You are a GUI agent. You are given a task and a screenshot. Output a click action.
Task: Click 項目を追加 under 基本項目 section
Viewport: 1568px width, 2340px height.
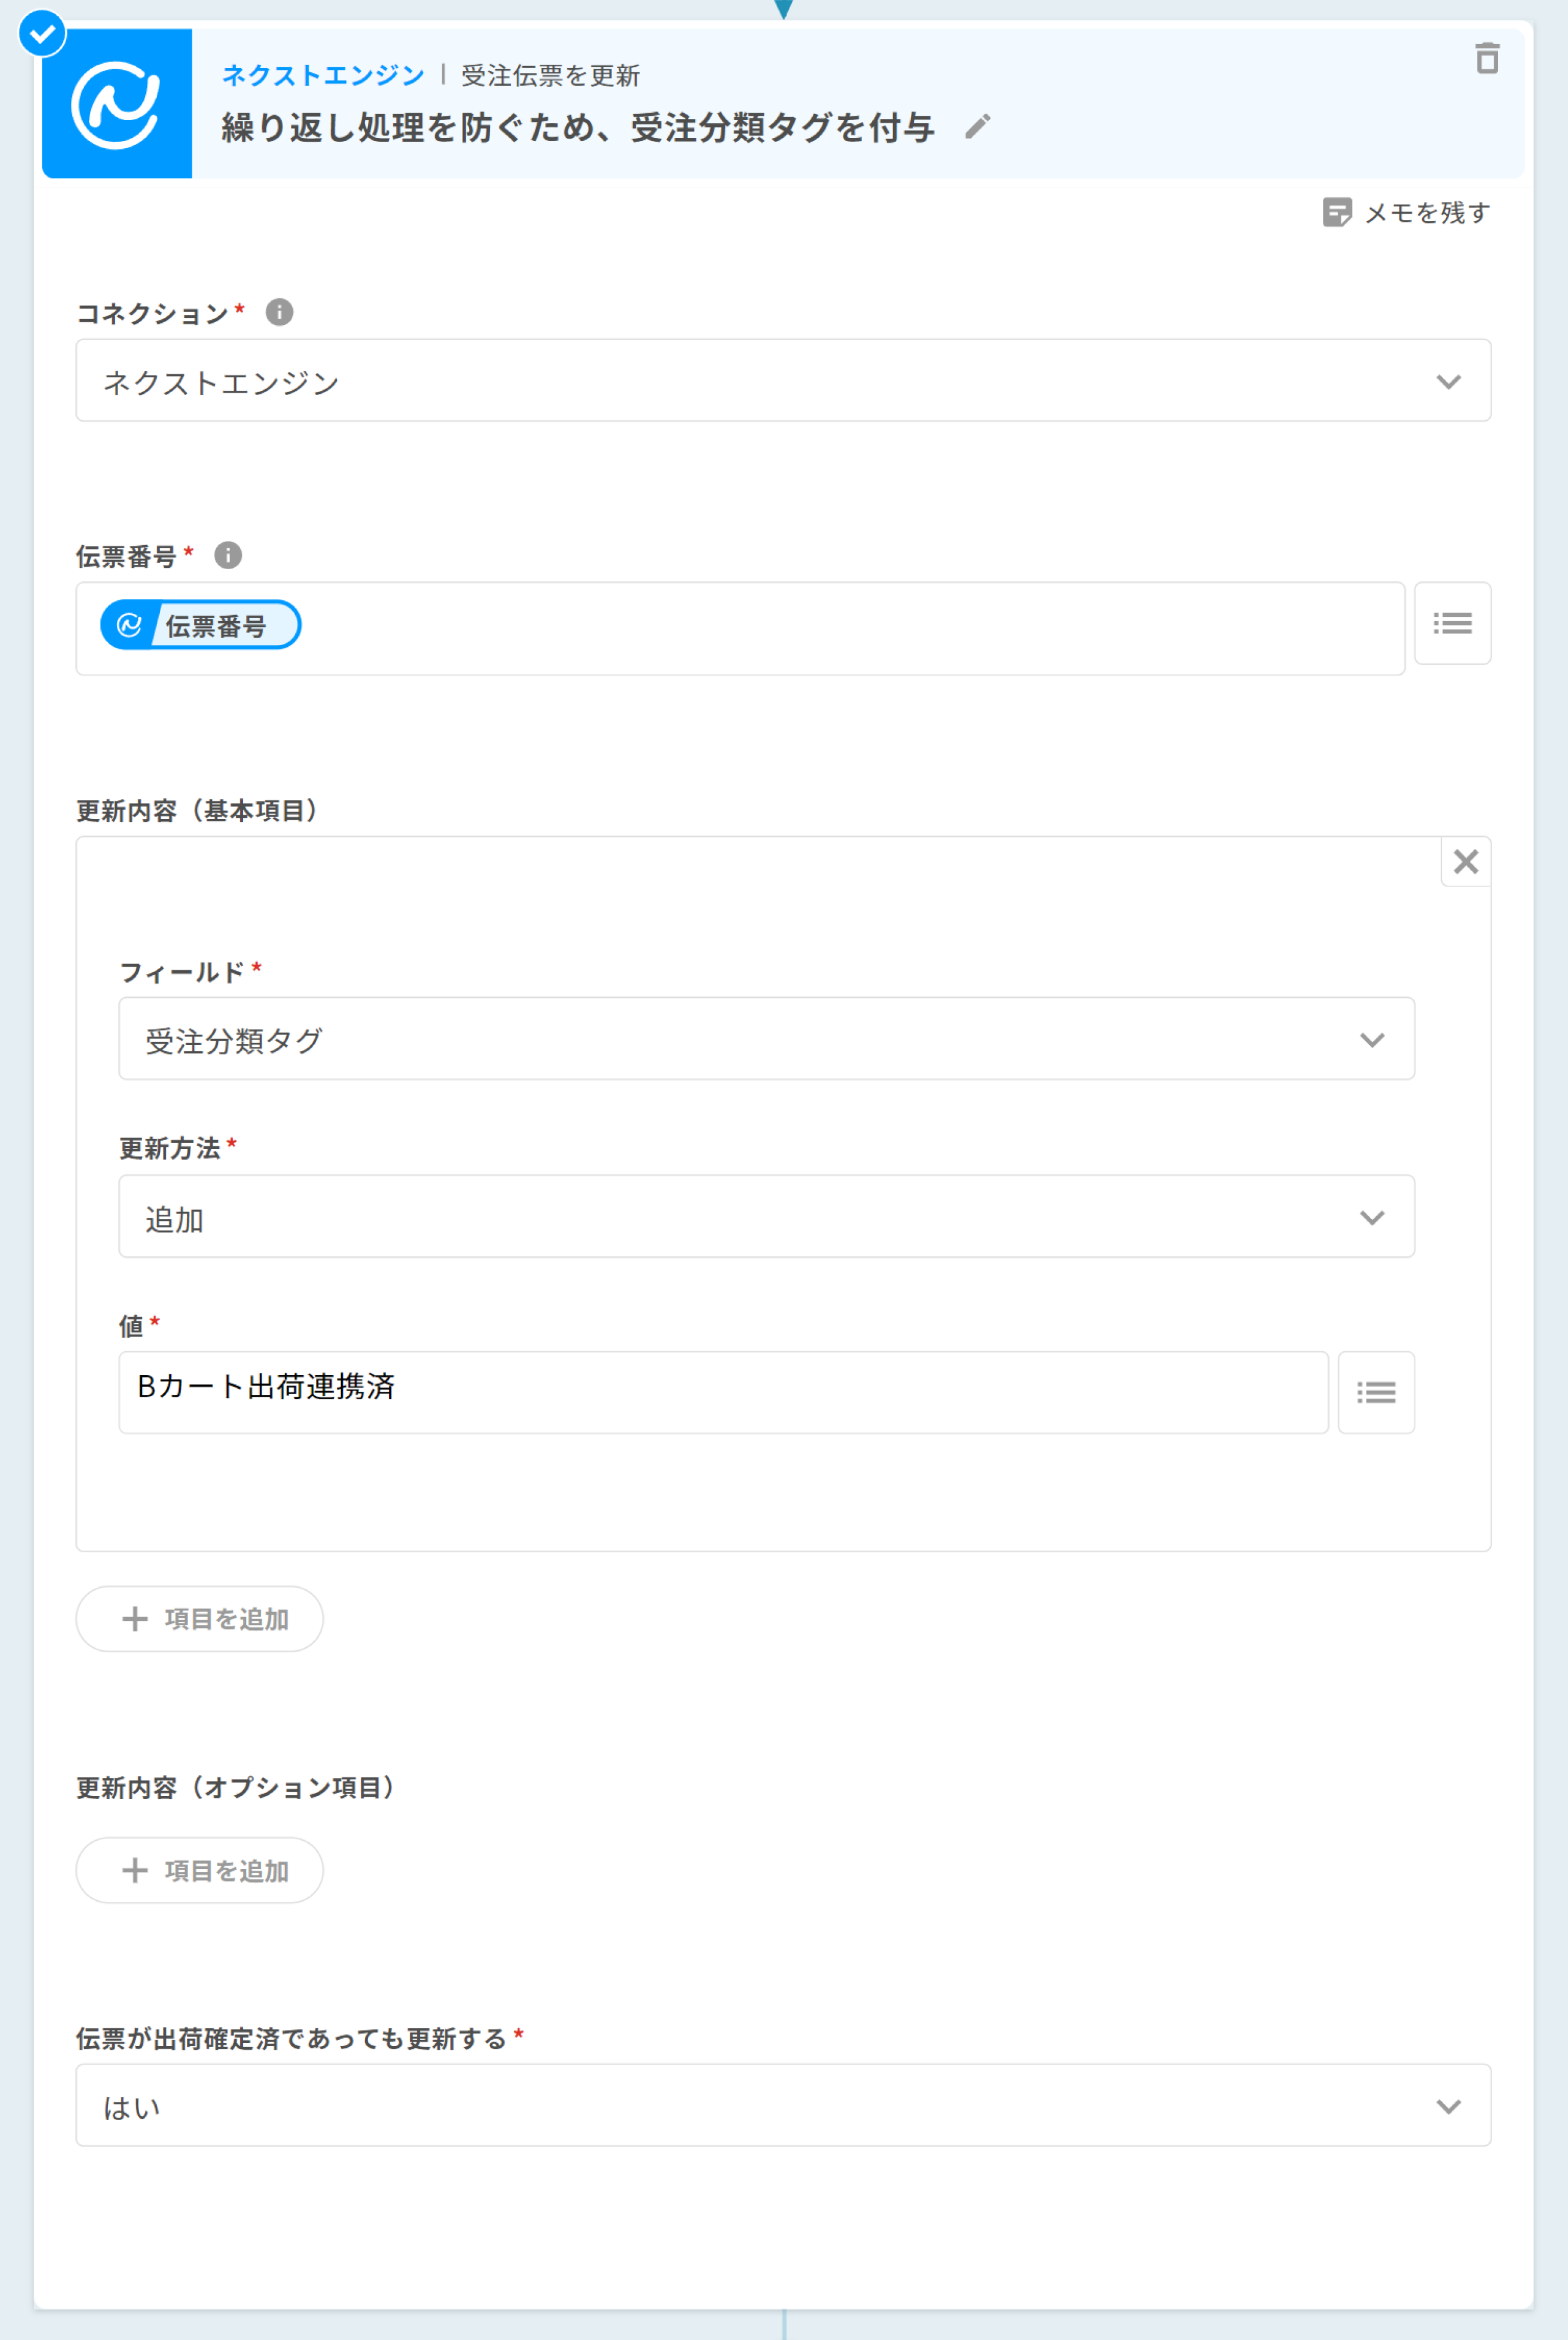point(200,1619)
